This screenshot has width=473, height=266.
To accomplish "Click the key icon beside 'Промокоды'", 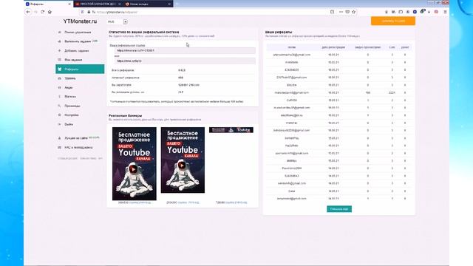I will point(59,106).
